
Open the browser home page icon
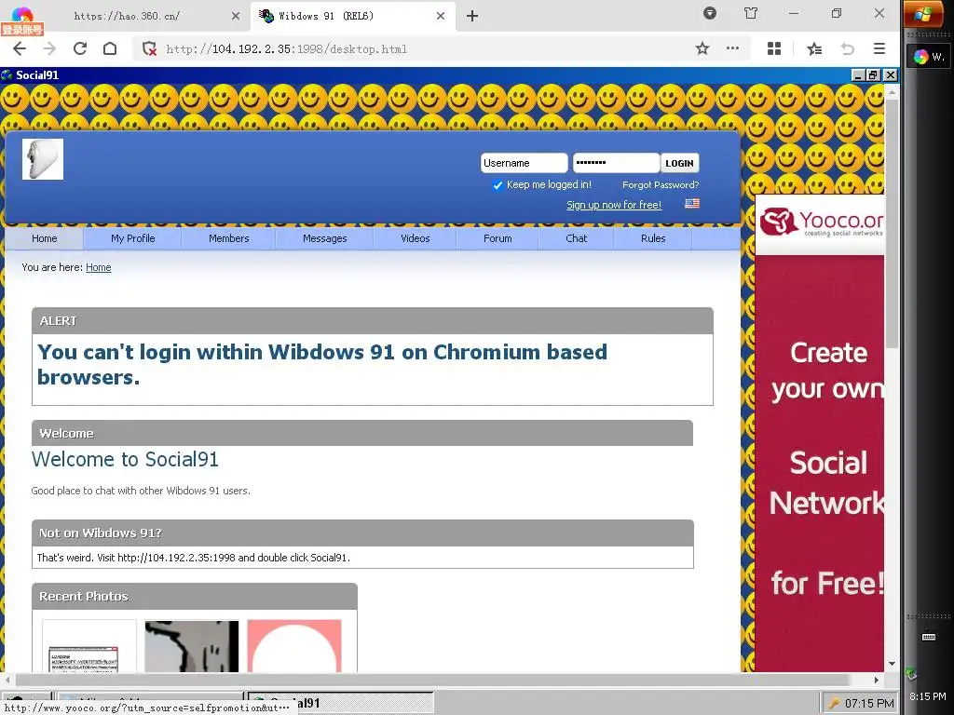[x=110, y=48]
